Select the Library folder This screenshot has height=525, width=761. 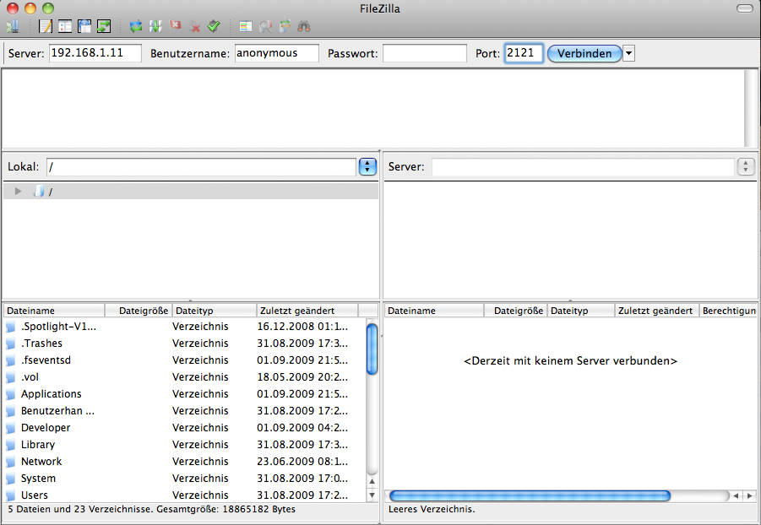[184, 445]
